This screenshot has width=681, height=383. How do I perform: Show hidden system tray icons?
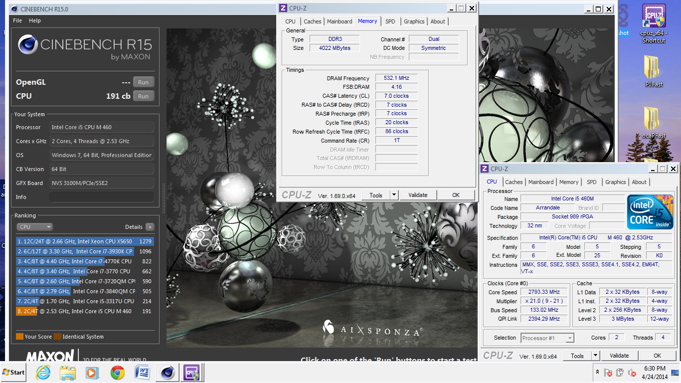597,372
